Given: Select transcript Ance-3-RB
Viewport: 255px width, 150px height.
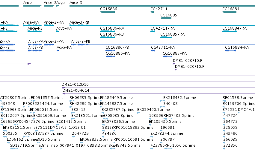Looking at the screenshot, I should [x=162, y=25].
